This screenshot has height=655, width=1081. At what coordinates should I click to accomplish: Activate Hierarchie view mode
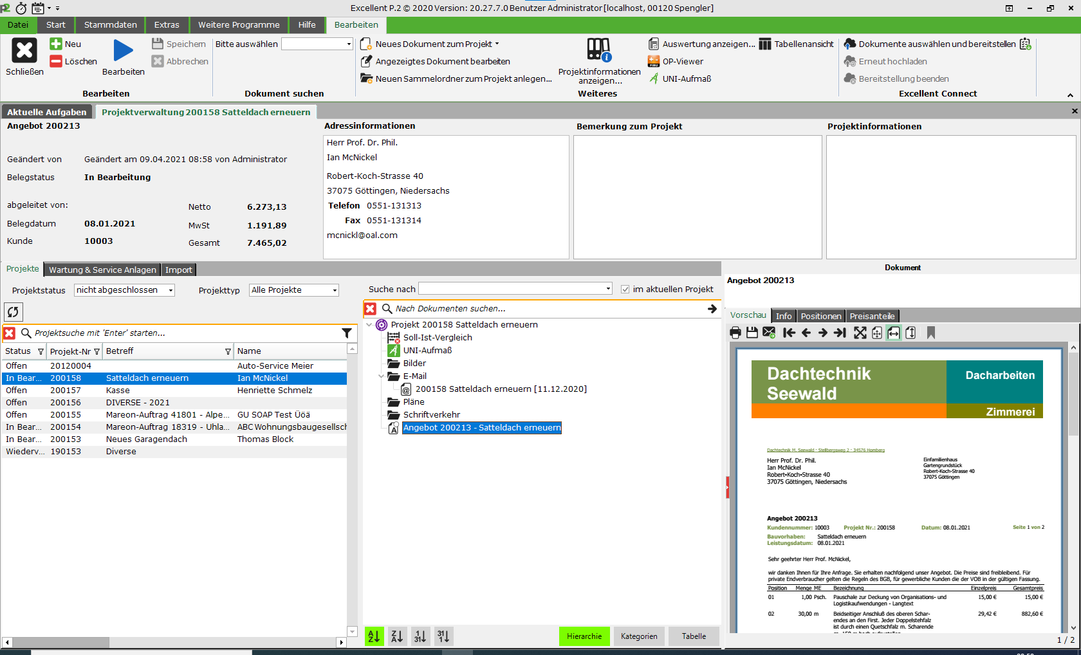(584, 636)
